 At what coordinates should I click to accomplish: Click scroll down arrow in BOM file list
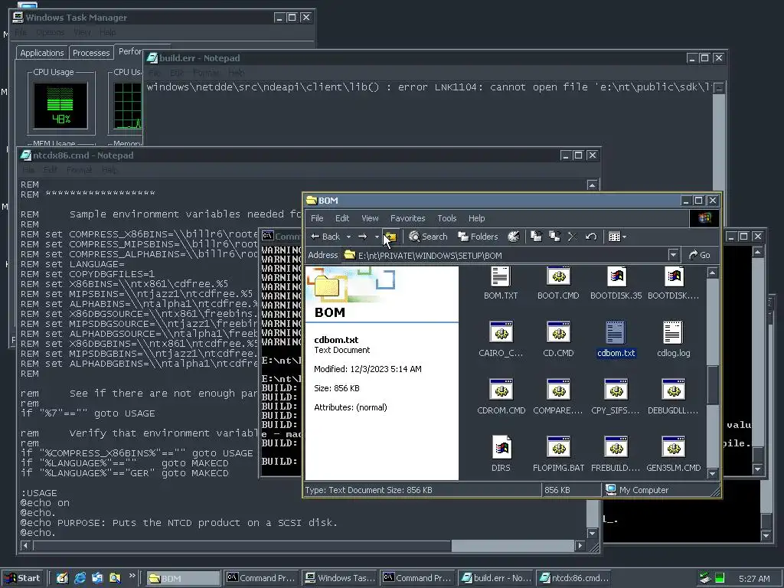point(713,473)
